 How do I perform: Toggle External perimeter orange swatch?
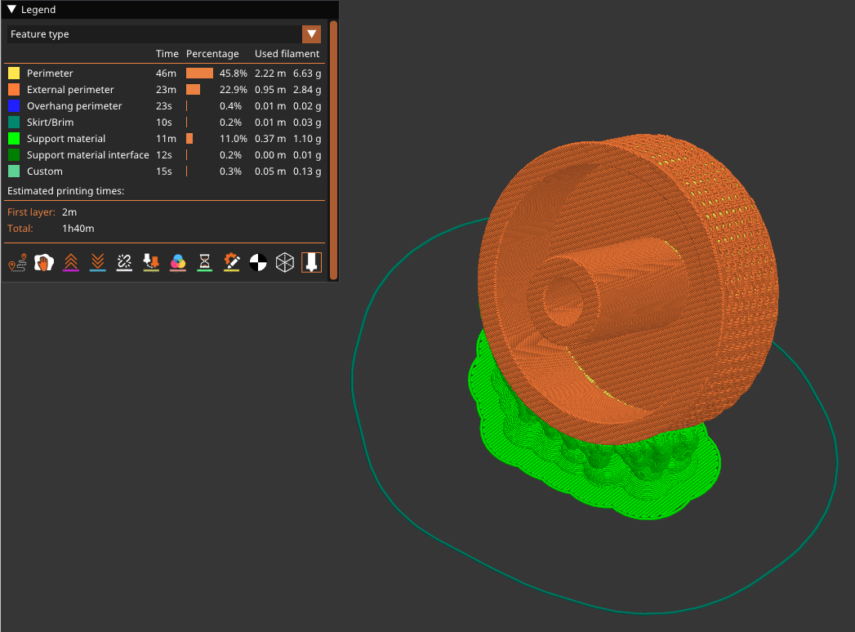[x=14, y=90]
